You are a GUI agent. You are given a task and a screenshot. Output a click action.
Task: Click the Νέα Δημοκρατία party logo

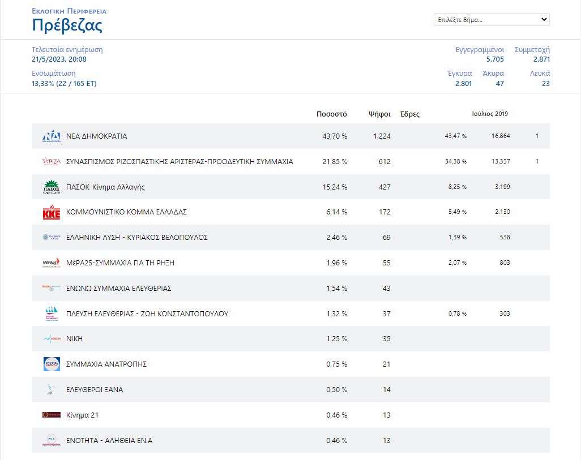click(x=52, y=136)
